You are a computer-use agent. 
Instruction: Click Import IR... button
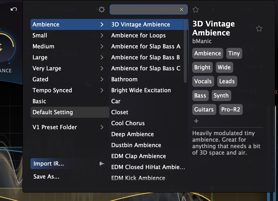tap(49, 164)
